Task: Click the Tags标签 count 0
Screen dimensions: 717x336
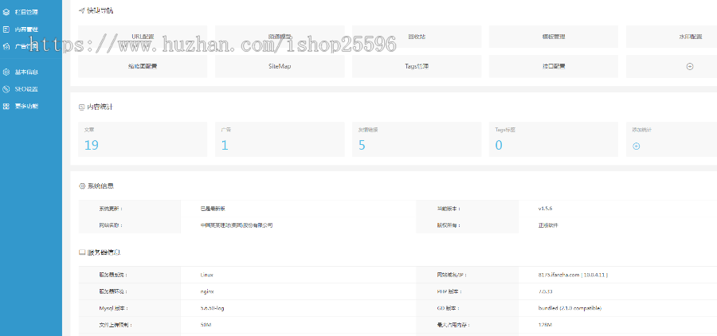Action: pyautogui.click(x=499, y=146)
